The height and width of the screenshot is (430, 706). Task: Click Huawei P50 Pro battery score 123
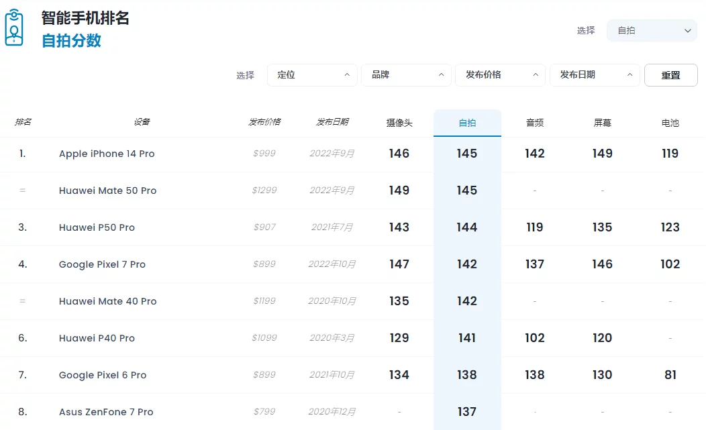point(670,227)
